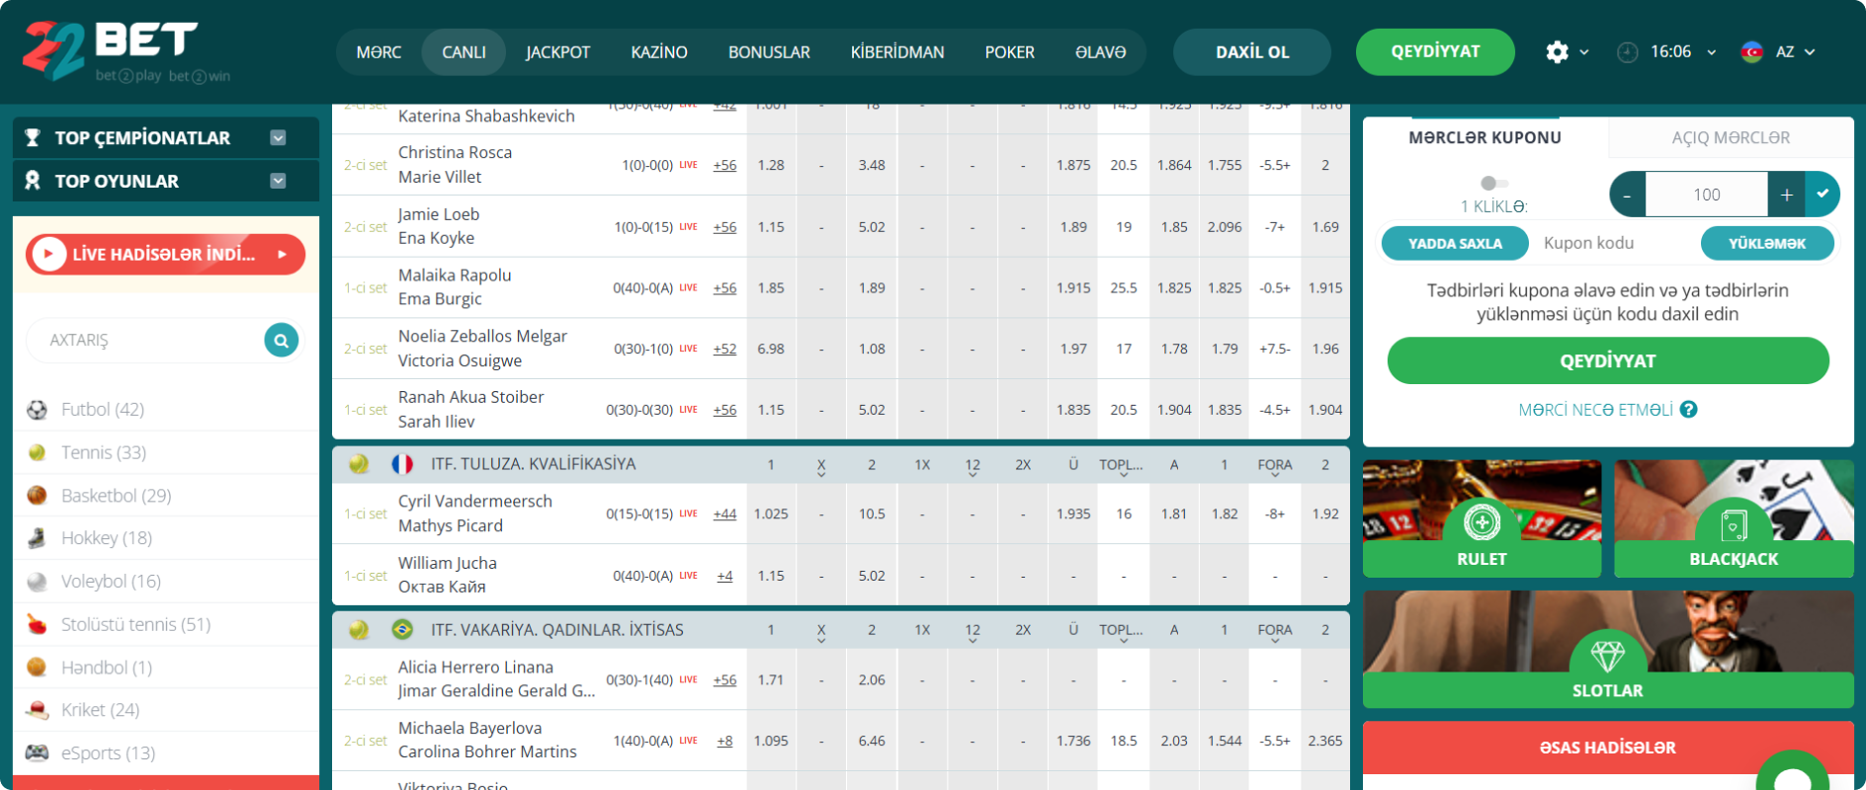Viewport: 1866px width, 790px height.
Task: Click the eSports gamepad icon
Action: (37, 752)
